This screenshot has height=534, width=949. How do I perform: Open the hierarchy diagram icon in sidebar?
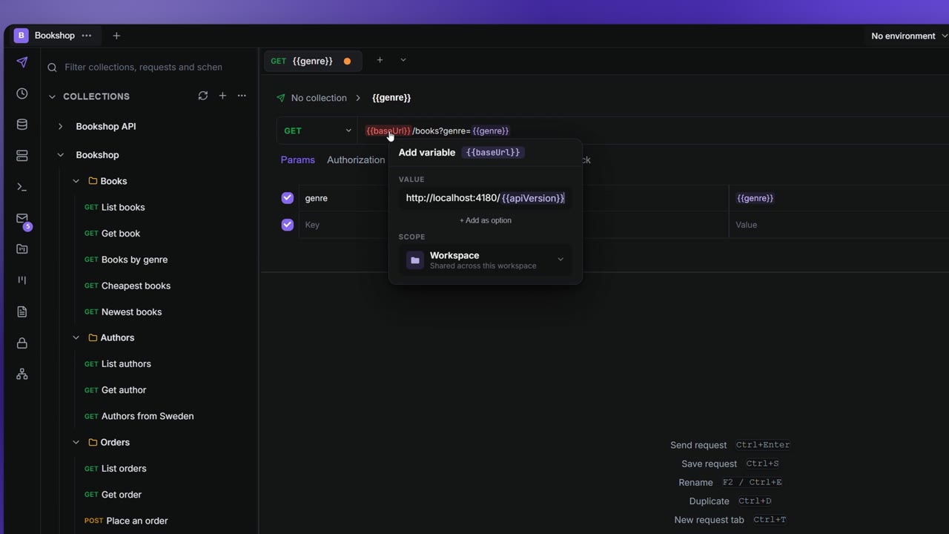(x=22, y=374)
